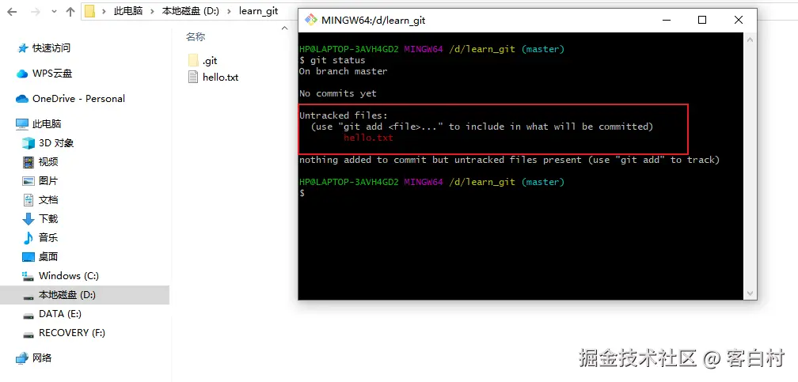Screen dimensions: 798x382
Task: Open 快速访问 in the navigation pane
Action: [x=51, y=47]
